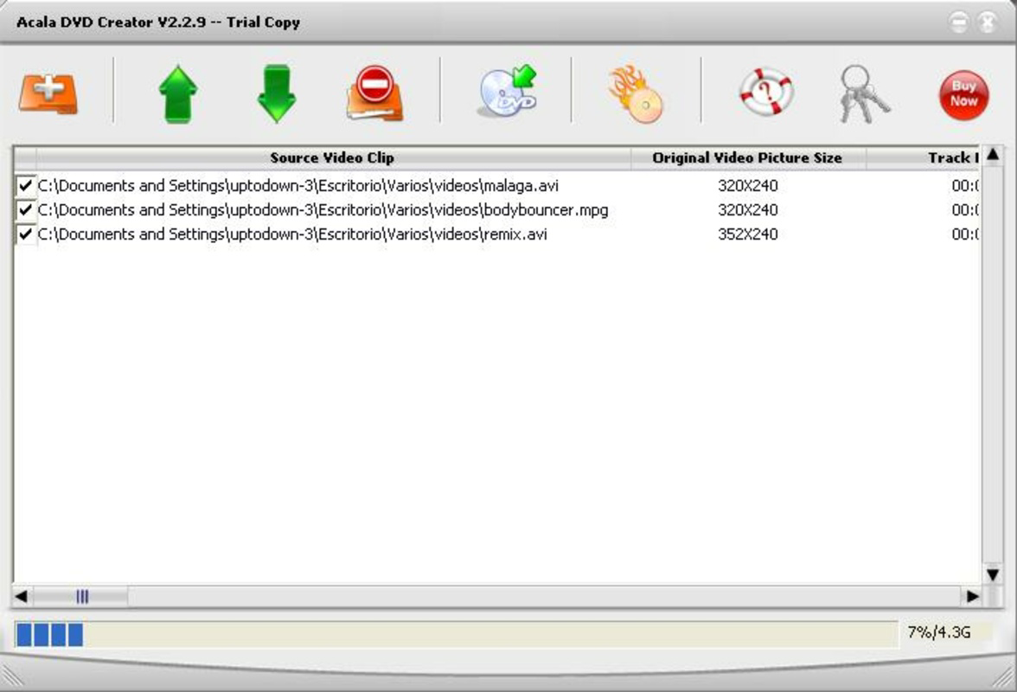The height and width of the screenshot is (692, 1017).
Task: Click horizontal scrollbar right arrow
Action: click(972, 596)
